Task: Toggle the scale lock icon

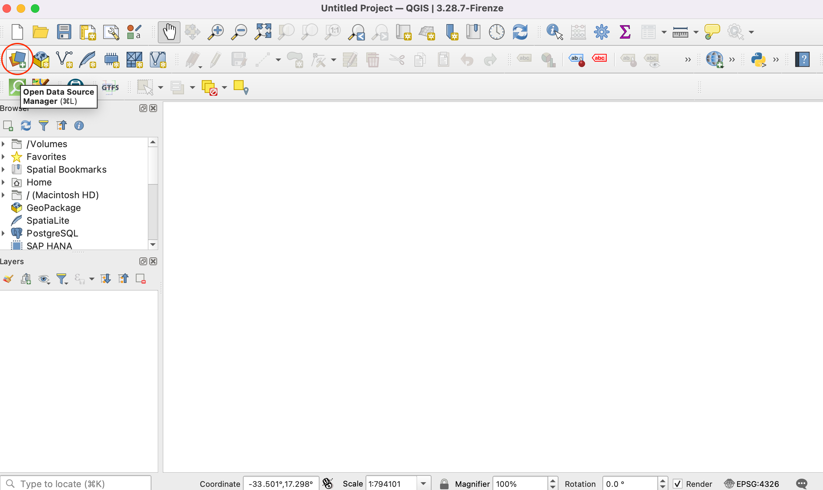Action: pos(444,484)
